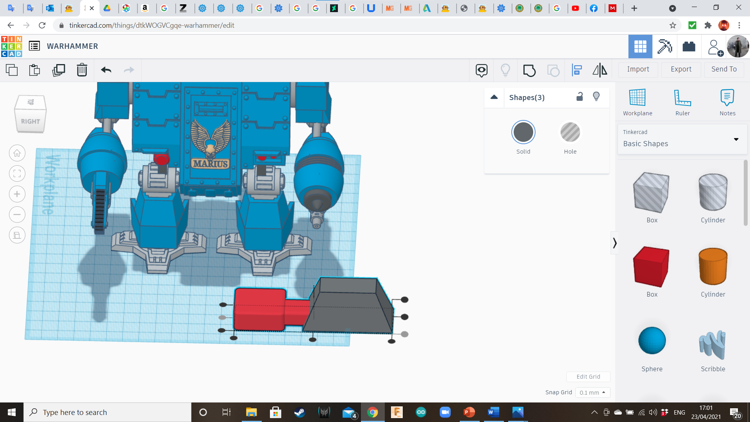This screenshot has height=422, width=750.
Task: Click the Duplicate and repeat icon
Action: tap(59, 70)
